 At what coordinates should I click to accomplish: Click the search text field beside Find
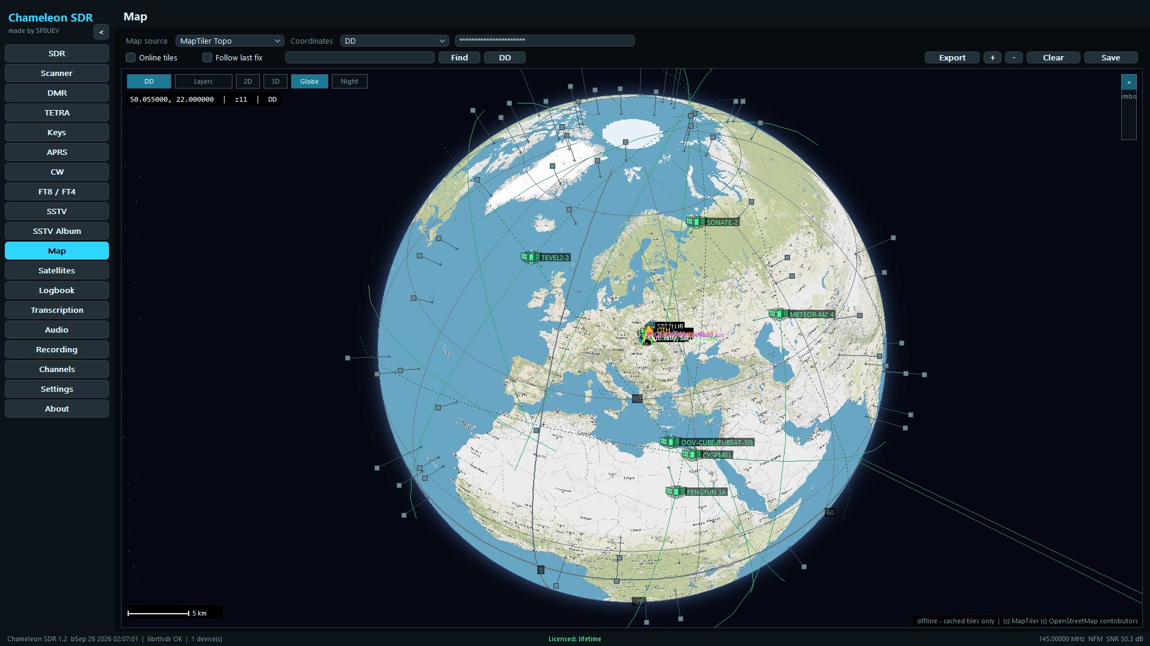tap(360, 57)
